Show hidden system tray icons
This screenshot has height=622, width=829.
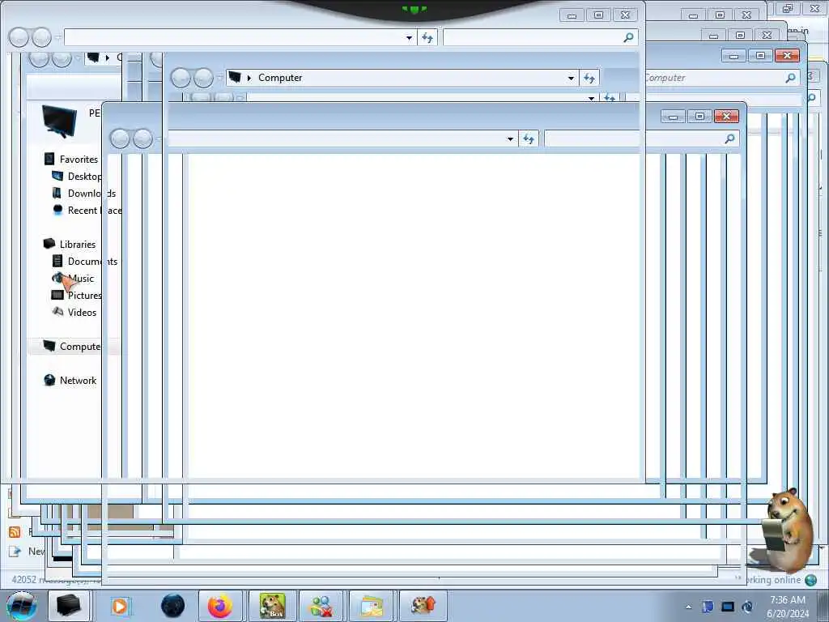(x=688, y=607)
